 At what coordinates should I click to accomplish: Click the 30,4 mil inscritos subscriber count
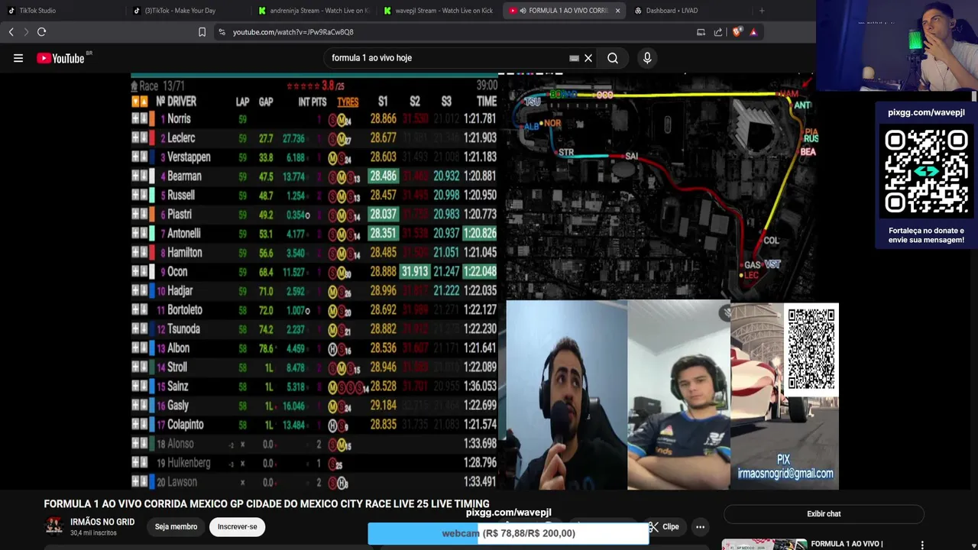(93, 532)
